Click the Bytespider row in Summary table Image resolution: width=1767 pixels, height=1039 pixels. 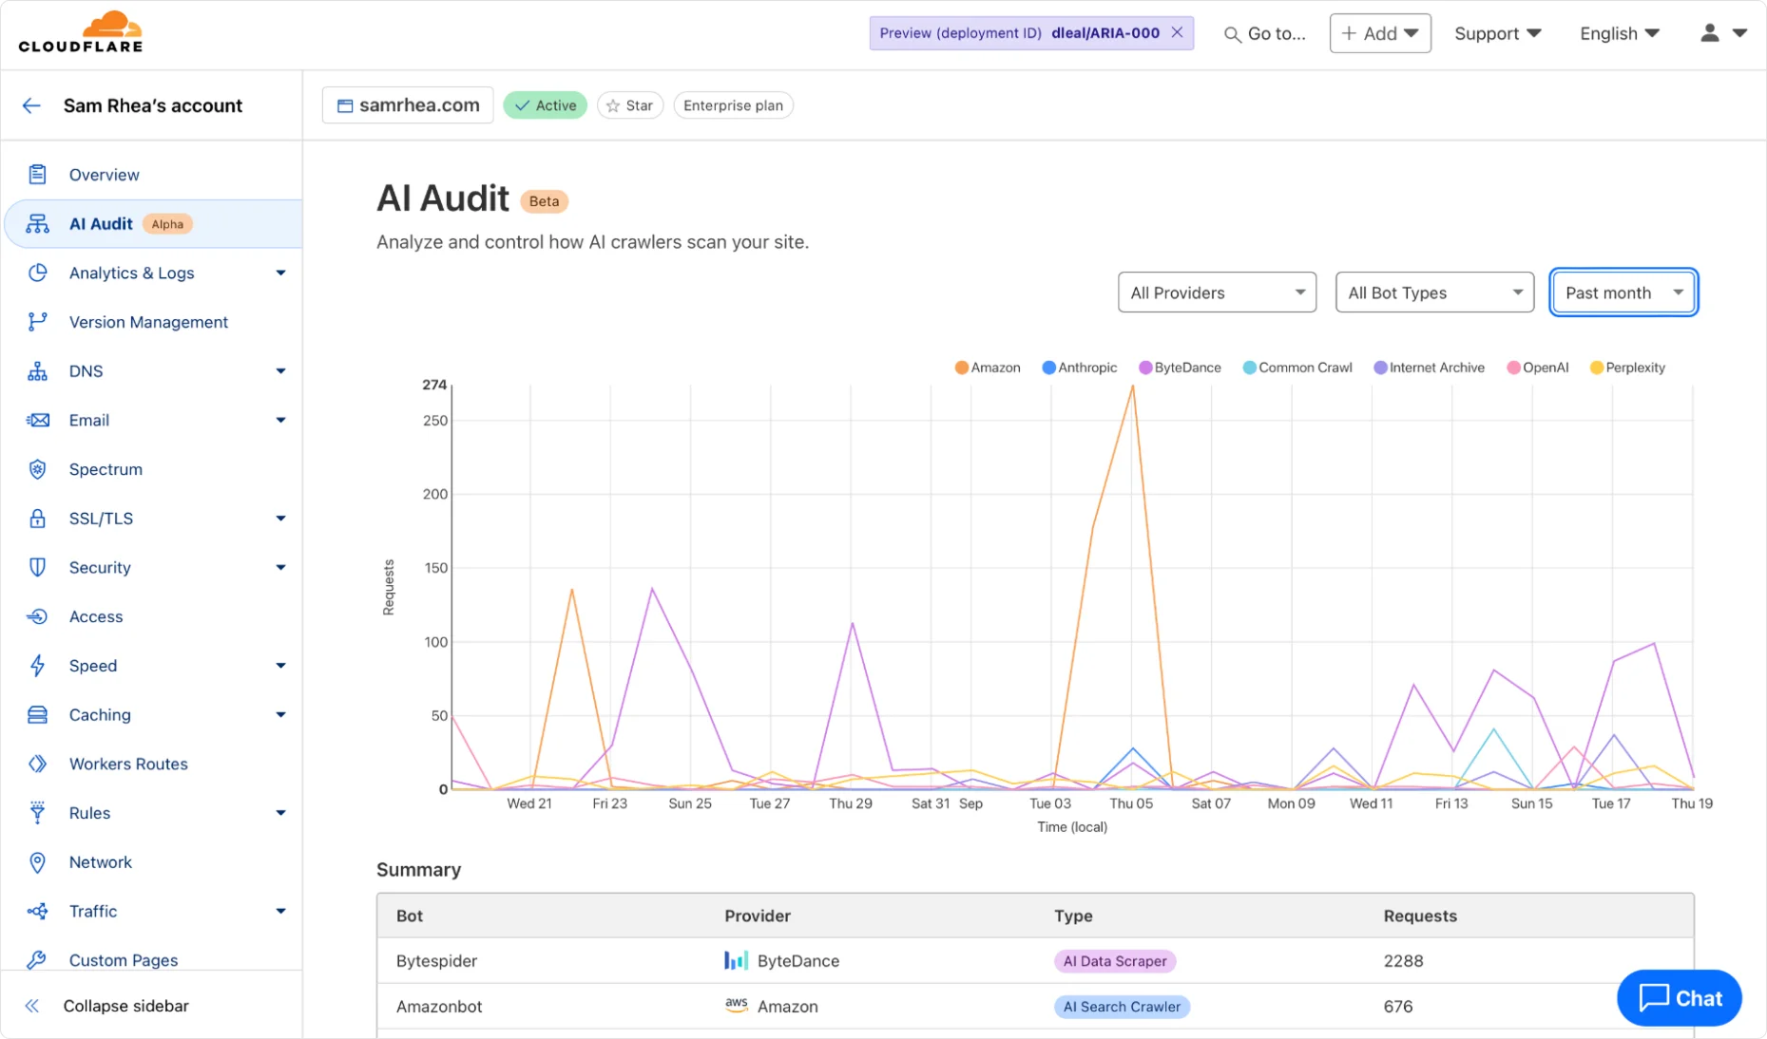1035,961
